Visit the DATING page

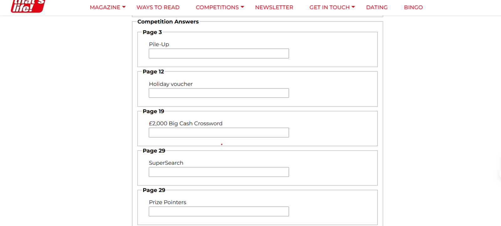tap(377, 7)
